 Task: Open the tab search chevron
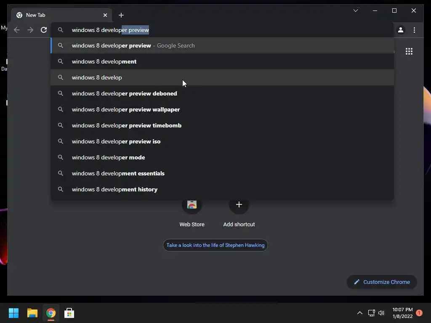356,11
